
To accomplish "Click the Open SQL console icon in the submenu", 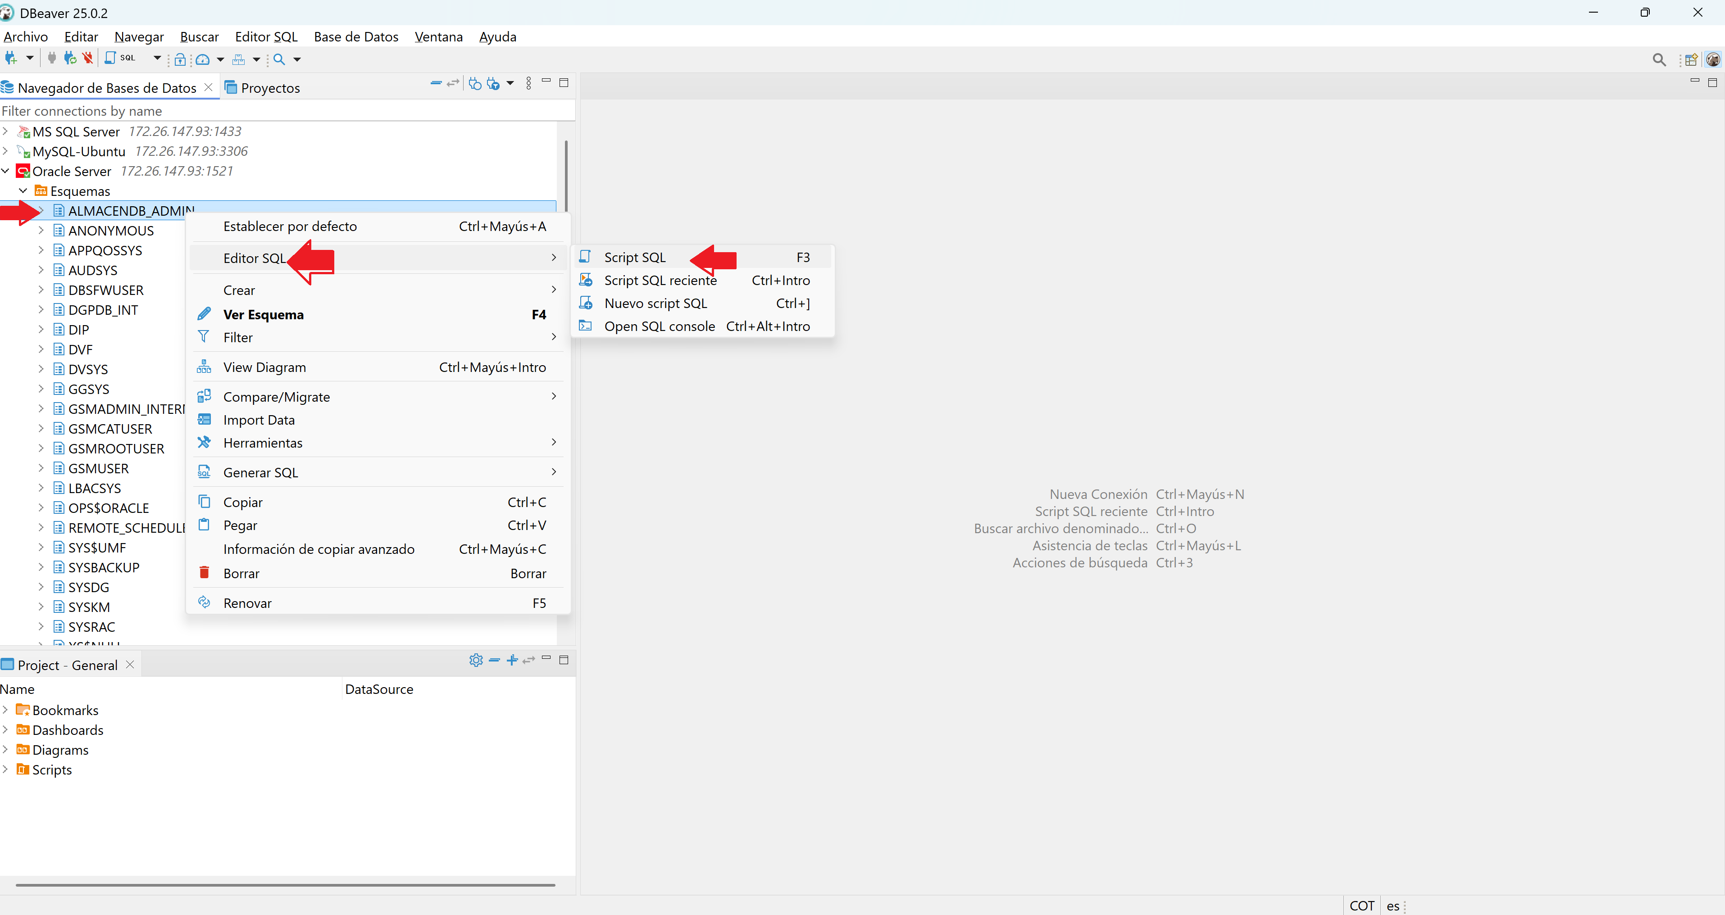I will (x=586, y=325).
